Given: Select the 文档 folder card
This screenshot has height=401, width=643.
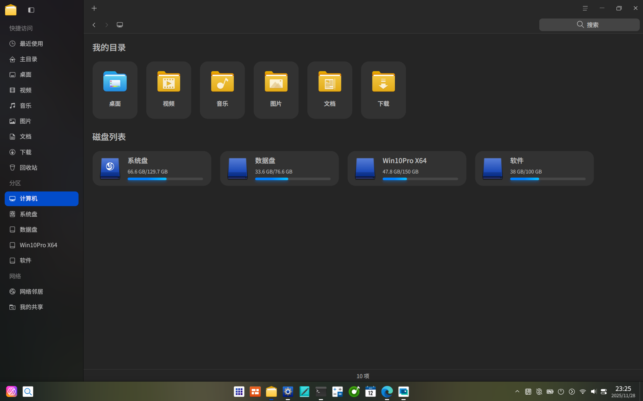Looking at the screenshot, I should (330, 90).
